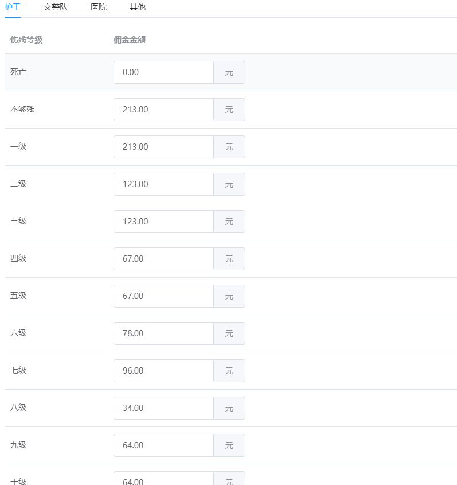Click the 佣金金额 column header
457x485 pixels.
pos(130,40)
